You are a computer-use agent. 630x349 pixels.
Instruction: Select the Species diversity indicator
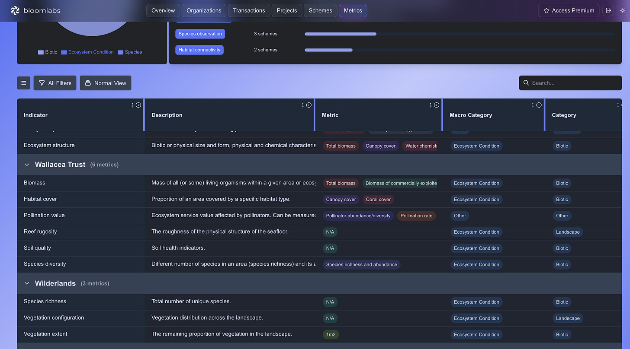pyautogui.click(x=45, y=264)
